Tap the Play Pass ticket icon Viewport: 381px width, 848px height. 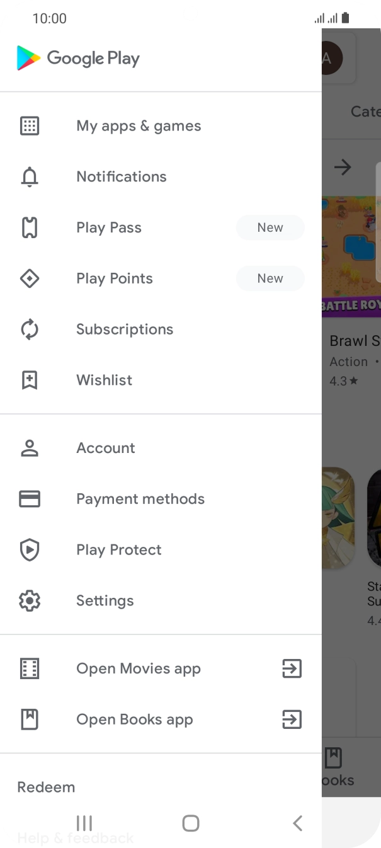[30, 228]
